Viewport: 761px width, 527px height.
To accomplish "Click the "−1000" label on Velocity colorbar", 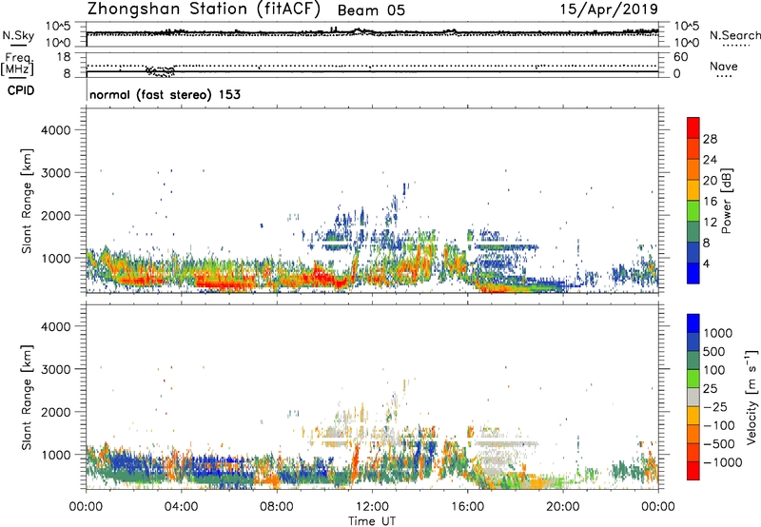I will [x=723, y=462].
